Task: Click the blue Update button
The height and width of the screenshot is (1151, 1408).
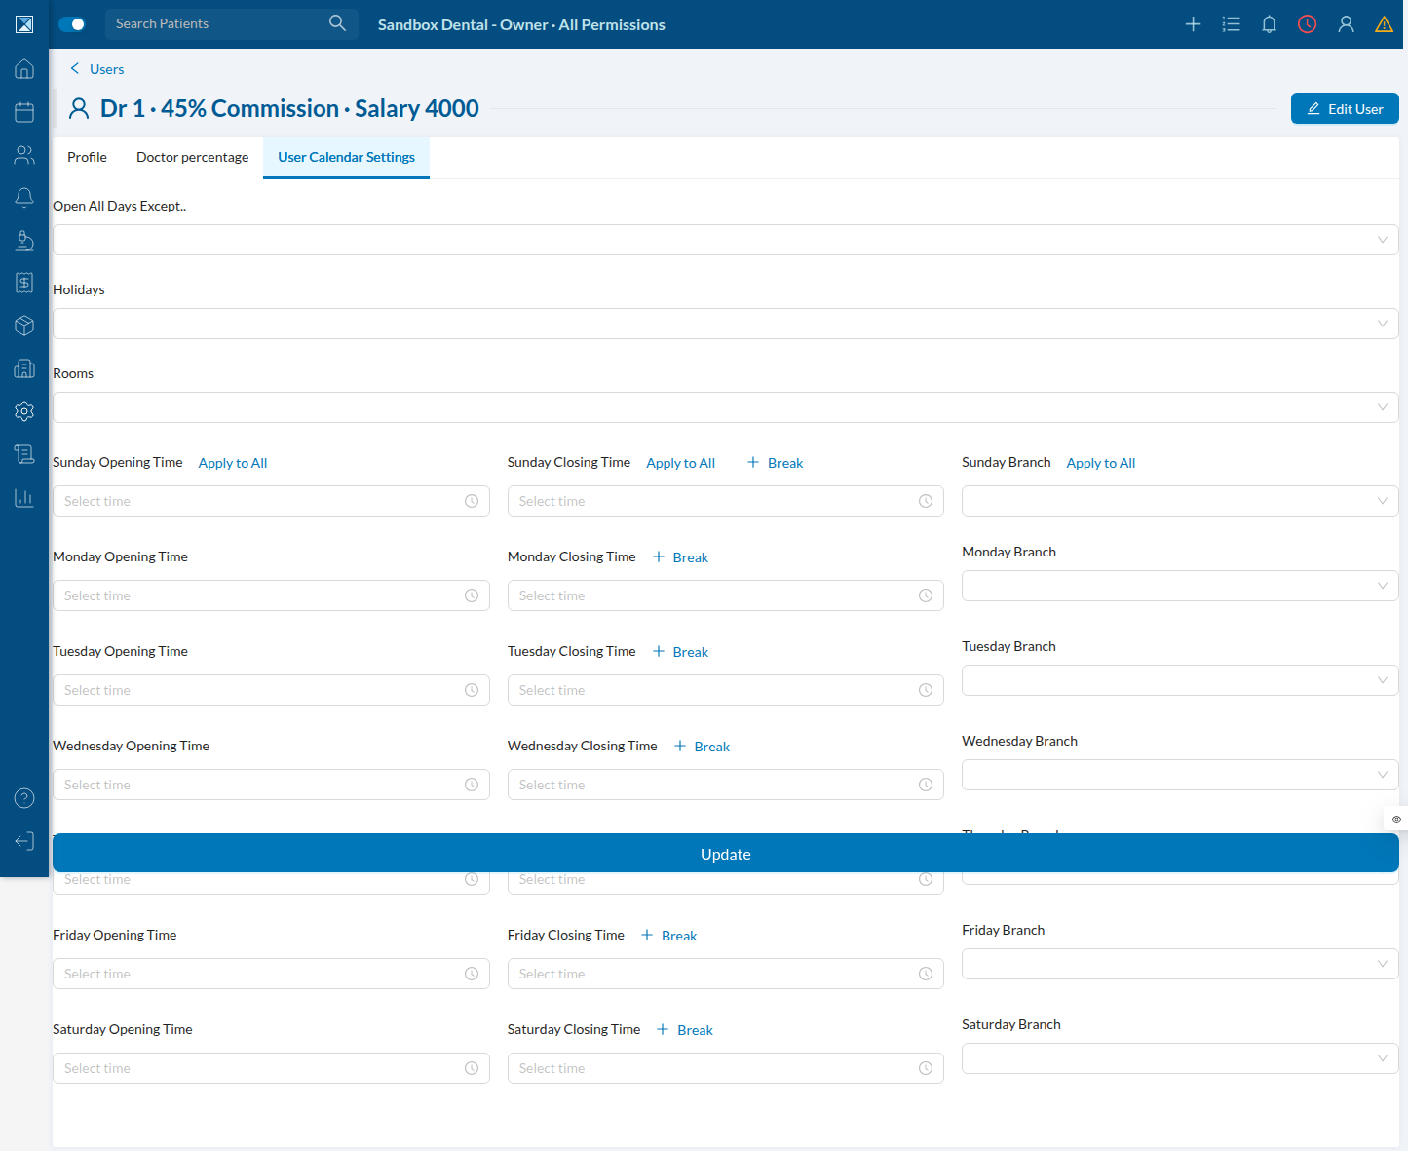Action: (725, 854)
